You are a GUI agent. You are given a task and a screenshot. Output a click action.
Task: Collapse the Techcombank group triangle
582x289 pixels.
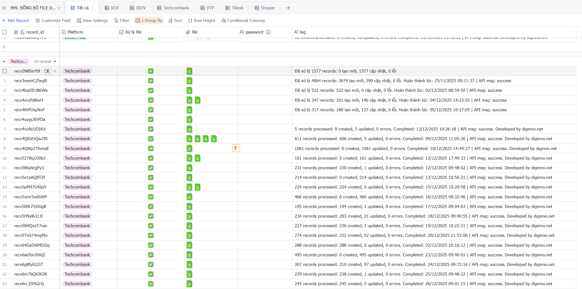[4, 62]
